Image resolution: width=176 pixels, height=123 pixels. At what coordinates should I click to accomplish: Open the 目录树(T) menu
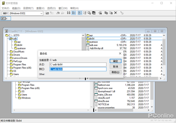tap(28, 8)
